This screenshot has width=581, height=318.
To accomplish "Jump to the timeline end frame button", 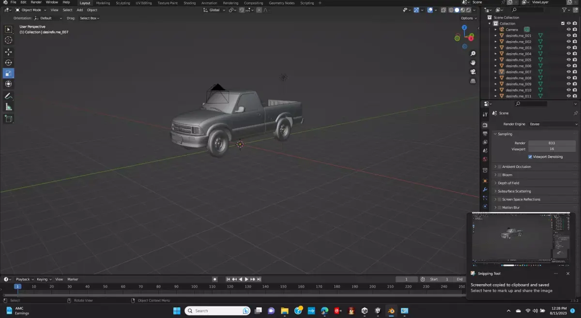I will 260,279.
